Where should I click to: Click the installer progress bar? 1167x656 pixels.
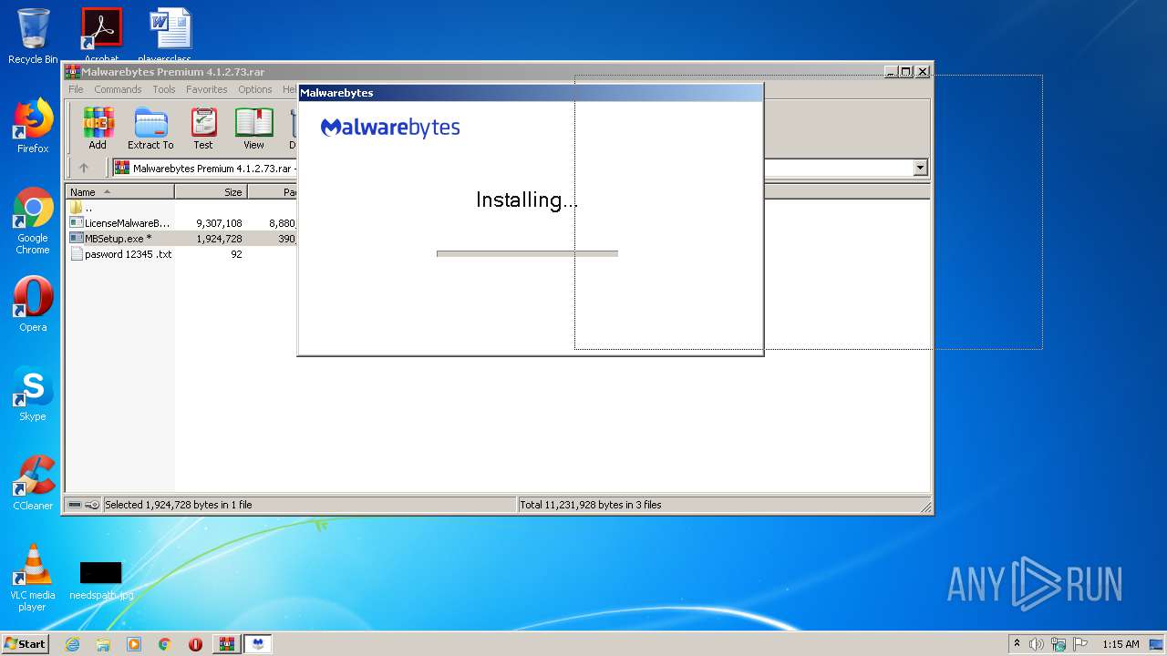coord(527,253)
